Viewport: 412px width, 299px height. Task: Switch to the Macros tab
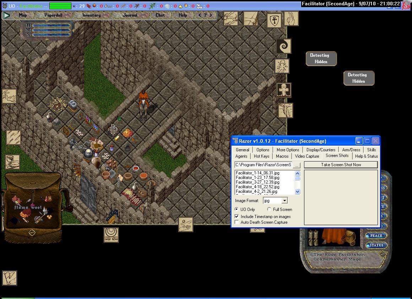282,156
